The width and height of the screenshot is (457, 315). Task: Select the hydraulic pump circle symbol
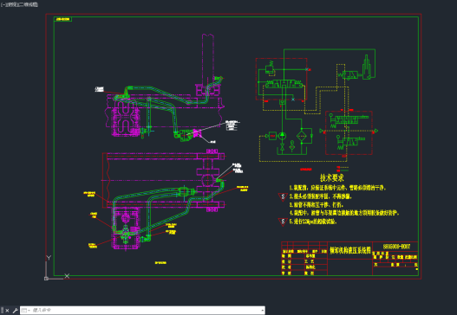pyautogui.click(x=282, y=136)
